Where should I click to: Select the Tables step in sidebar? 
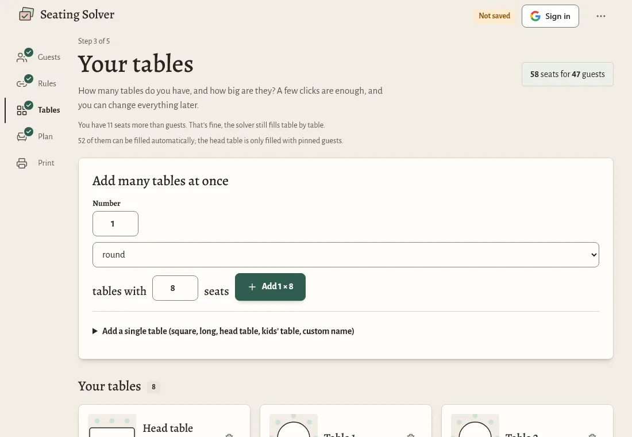(x=38, y=110)
